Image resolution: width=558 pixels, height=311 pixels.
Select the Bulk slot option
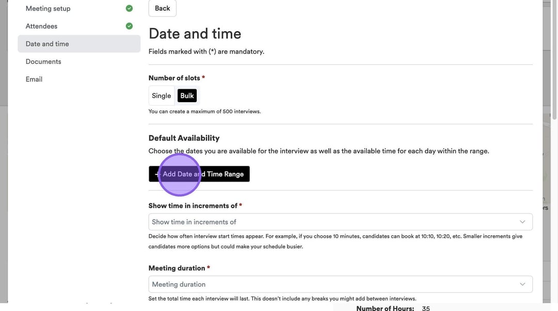[x=187, y=95]
